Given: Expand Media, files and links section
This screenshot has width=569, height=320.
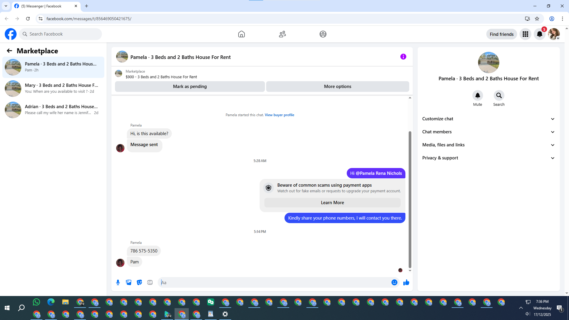Looking at the screenshot, I should (x=488, y=145).
